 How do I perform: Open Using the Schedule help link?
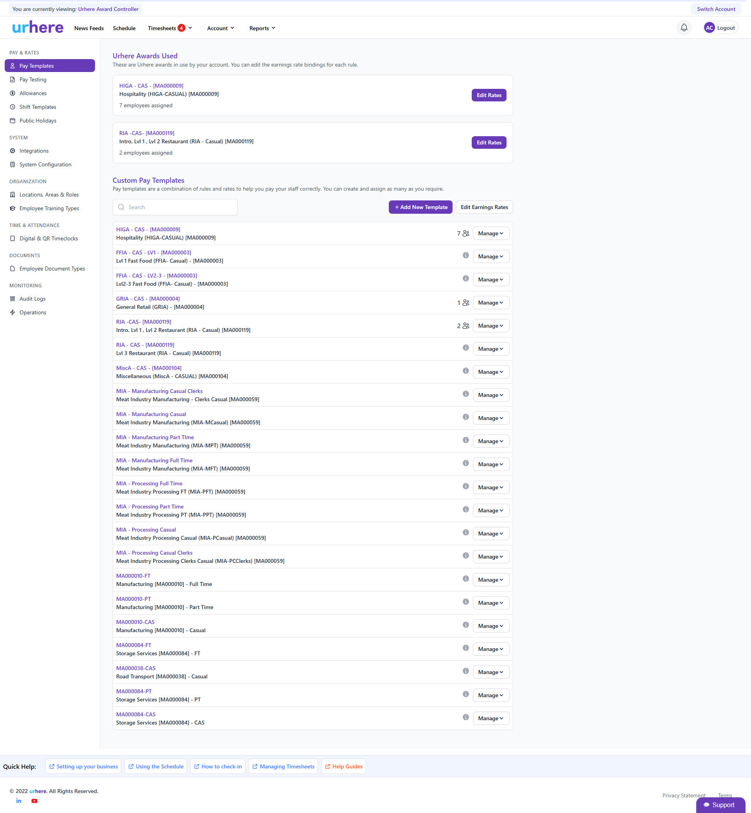point(156,767)
